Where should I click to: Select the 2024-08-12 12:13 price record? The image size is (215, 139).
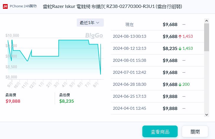129,49
